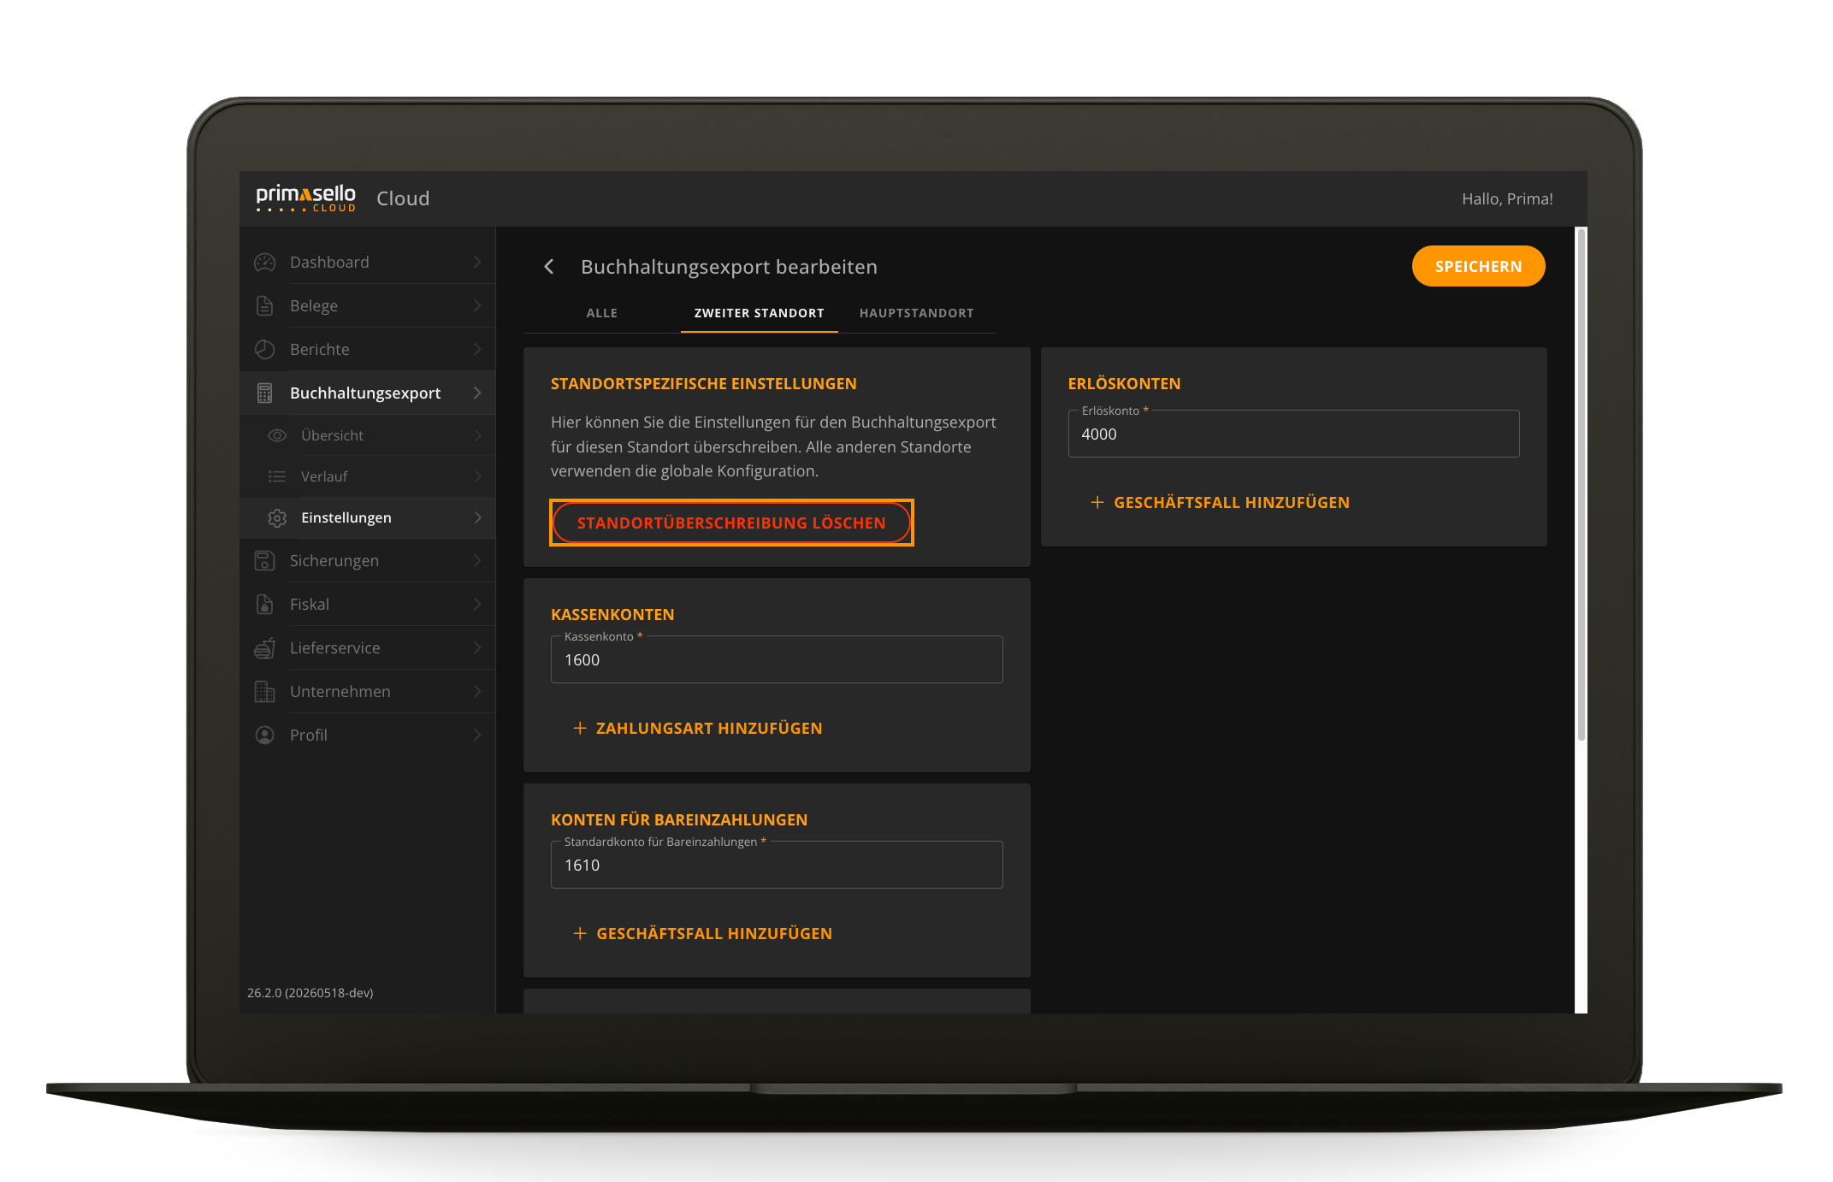
Task: Click Geschäftsfall hinzufügen under Erlöskonten
Action: click(1221, 503)
